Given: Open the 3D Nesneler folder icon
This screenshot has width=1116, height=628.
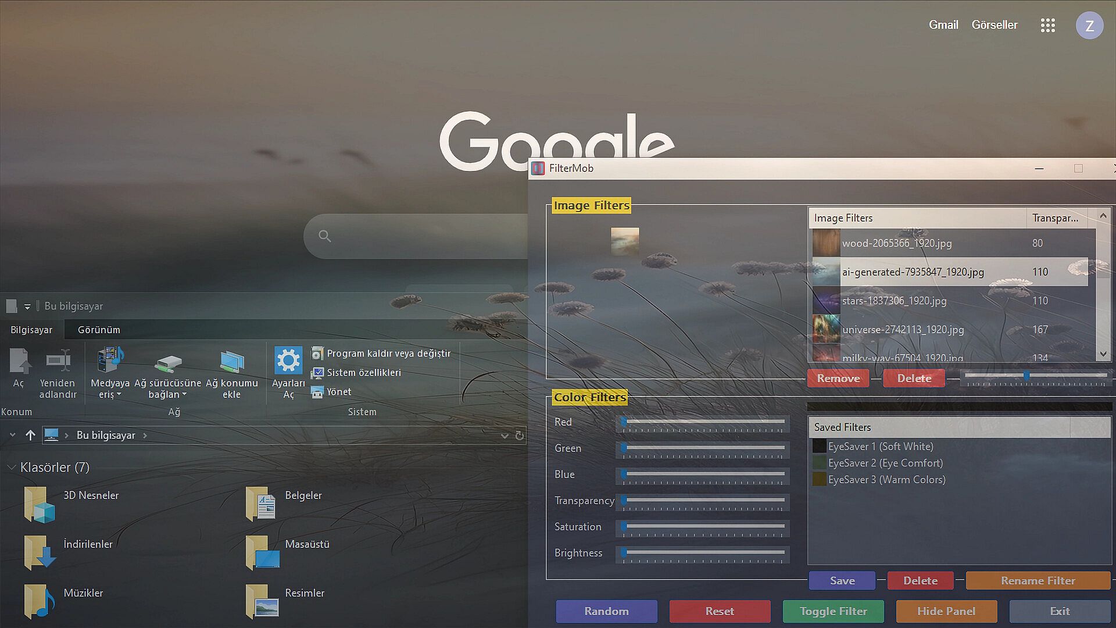Looking at the screenshot, I should [39, 504].
